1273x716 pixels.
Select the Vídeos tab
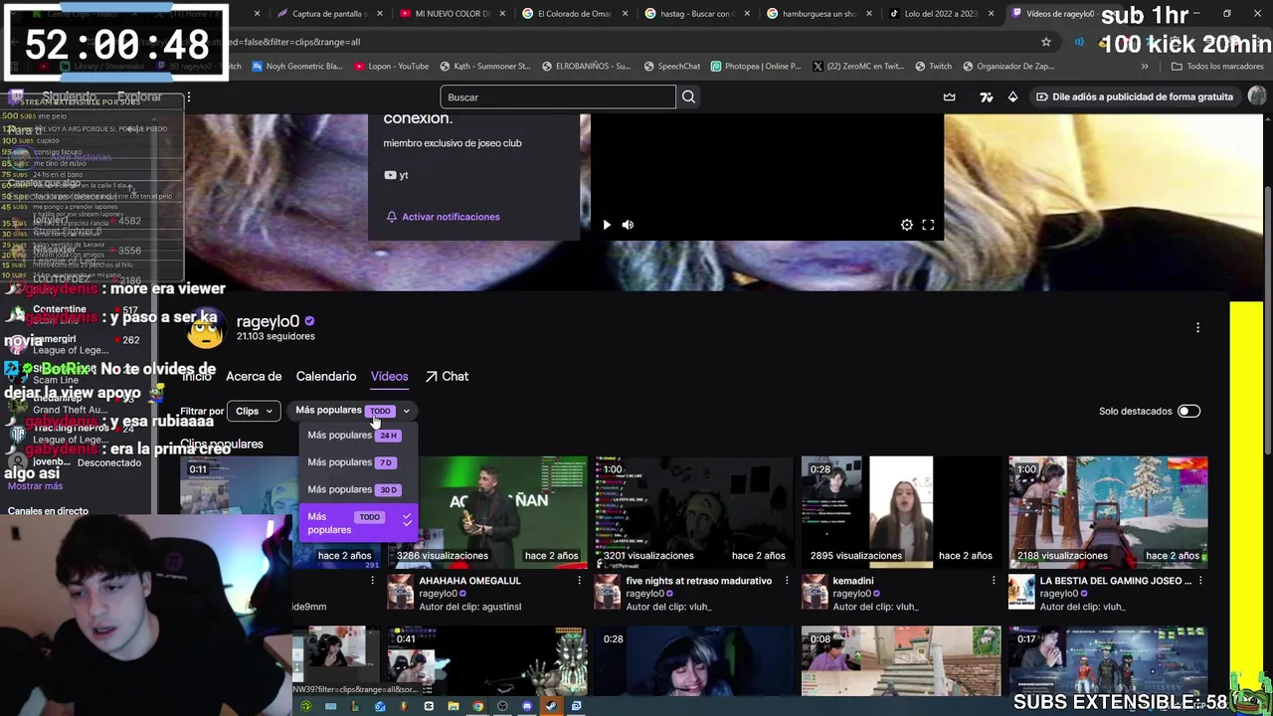389,376
